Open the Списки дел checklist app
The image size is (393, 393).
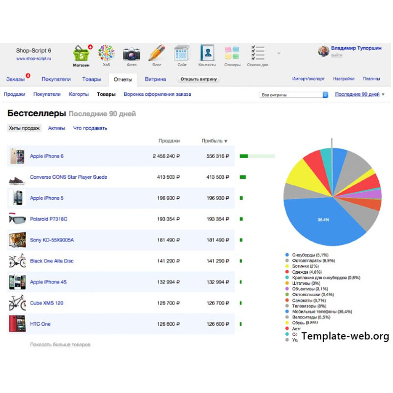(257, 53)
